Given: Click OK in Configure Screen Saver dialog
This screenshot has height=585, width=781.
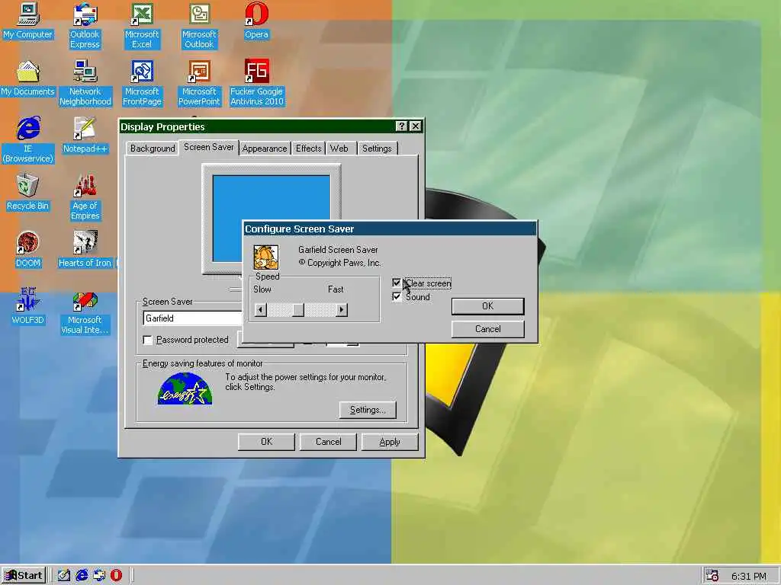Looking at the screenshot, I should 487,306.
